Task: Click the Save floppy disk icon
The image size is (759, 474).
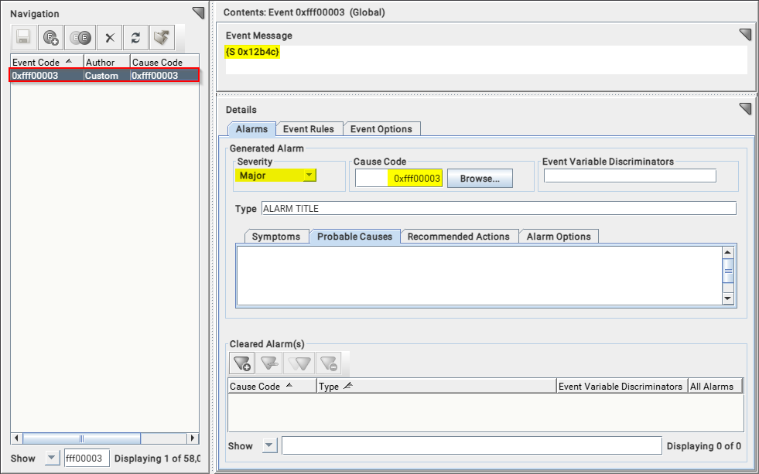Action: (x=23, y=37)
